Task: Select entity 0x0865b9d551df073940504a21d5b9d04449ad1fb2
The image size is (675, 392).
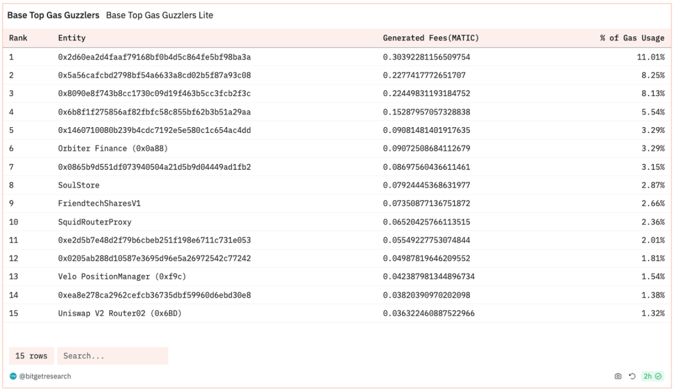Action: pos(155,167)
